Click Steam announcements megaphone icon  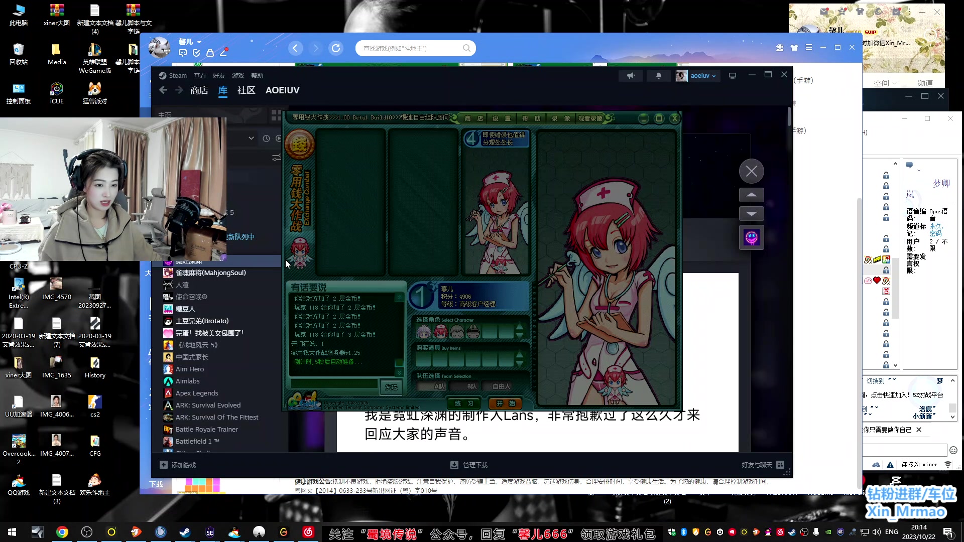pyautogui.click(x=631, y=76)
